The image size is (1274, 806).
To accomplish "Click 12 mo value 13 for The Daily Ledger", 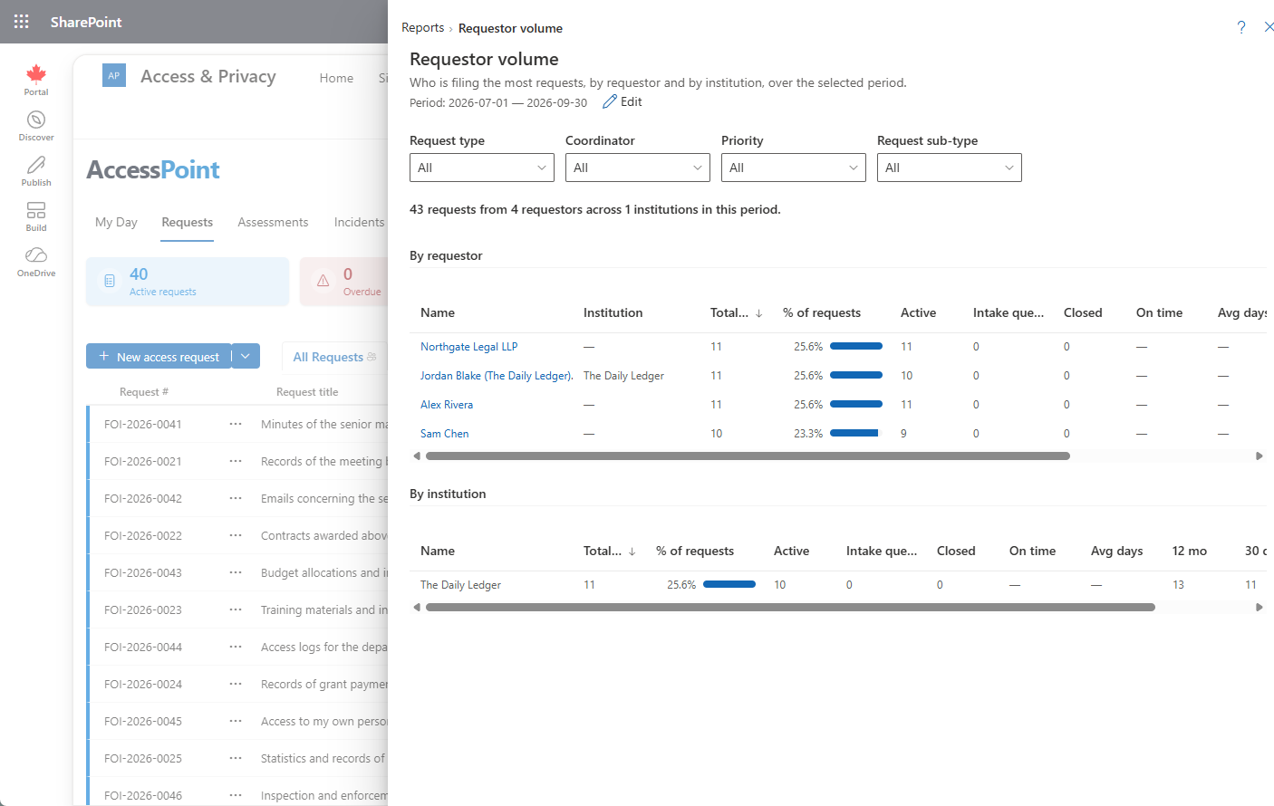I will coord(1178,585).
